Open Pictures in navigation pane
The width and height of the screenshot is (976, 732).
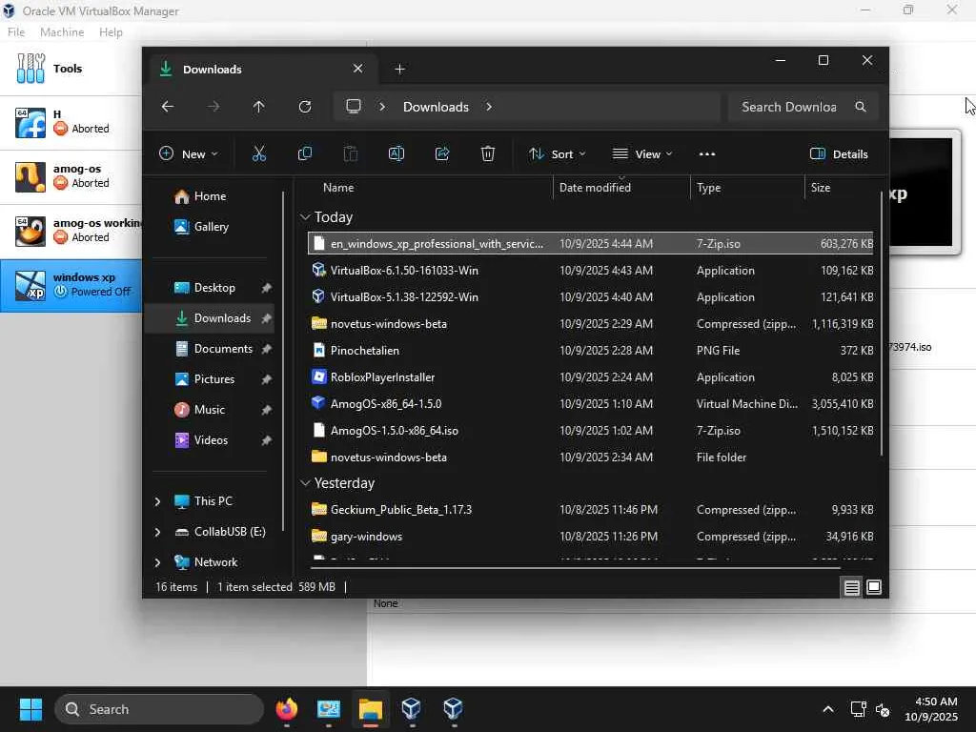point(210,379)
